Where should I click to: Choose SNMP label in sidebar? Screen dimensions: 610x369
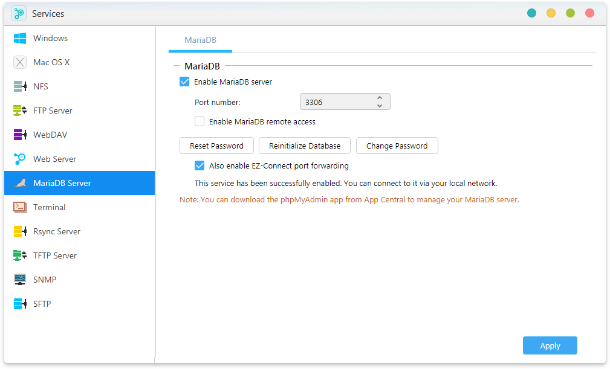(x=45, y=280)
